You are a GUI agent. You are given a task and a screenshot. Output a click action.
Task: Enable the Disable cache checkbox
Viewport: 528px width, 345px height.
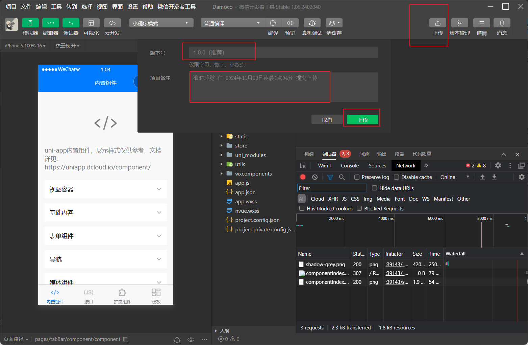[397, 177]
